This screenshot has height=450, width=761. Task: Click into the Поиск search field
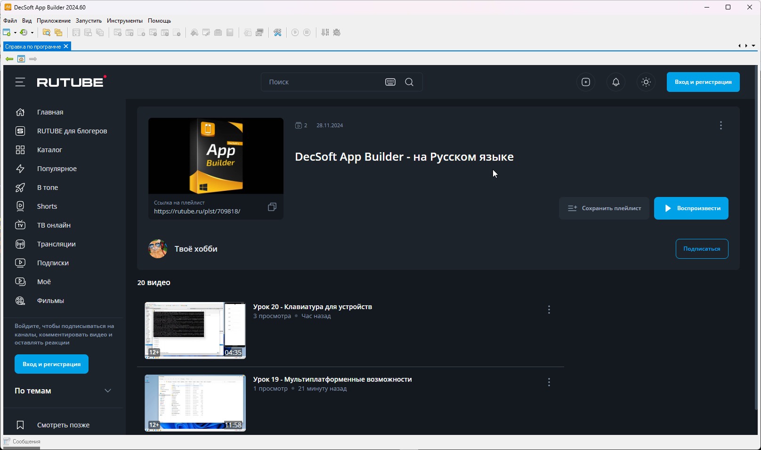coord(320,82)
